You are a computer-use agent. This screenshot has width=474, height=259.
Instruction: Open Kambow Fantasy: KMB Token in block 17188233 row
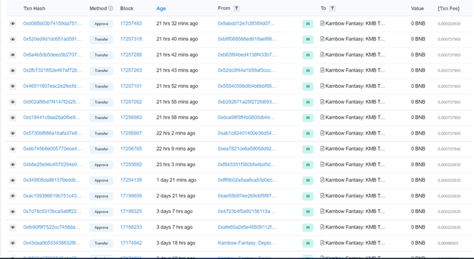click(x=355, y=227)
